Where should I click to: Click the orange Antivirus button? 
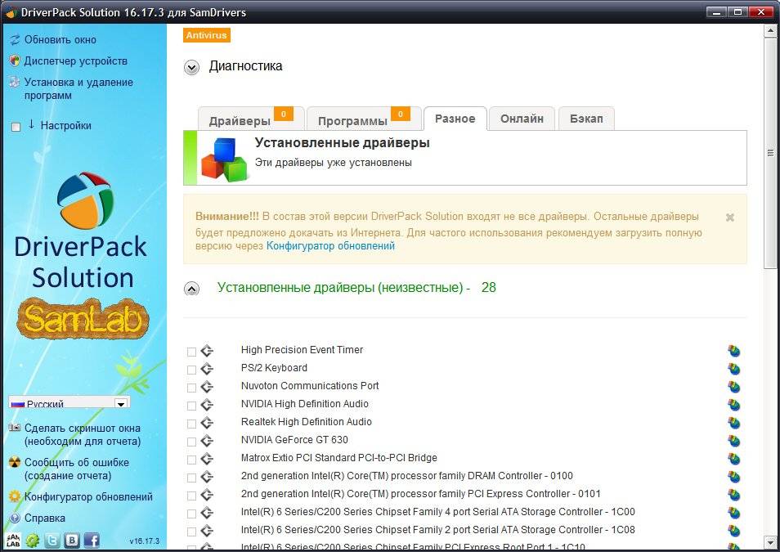point(206,35)
